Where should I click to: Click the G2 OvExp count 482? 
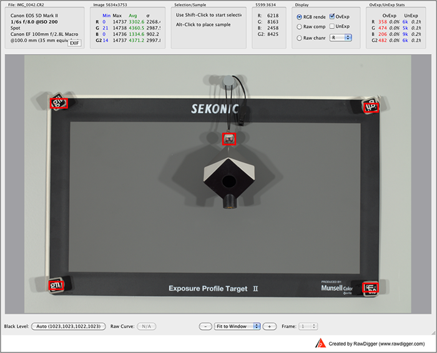pos(382,41)
